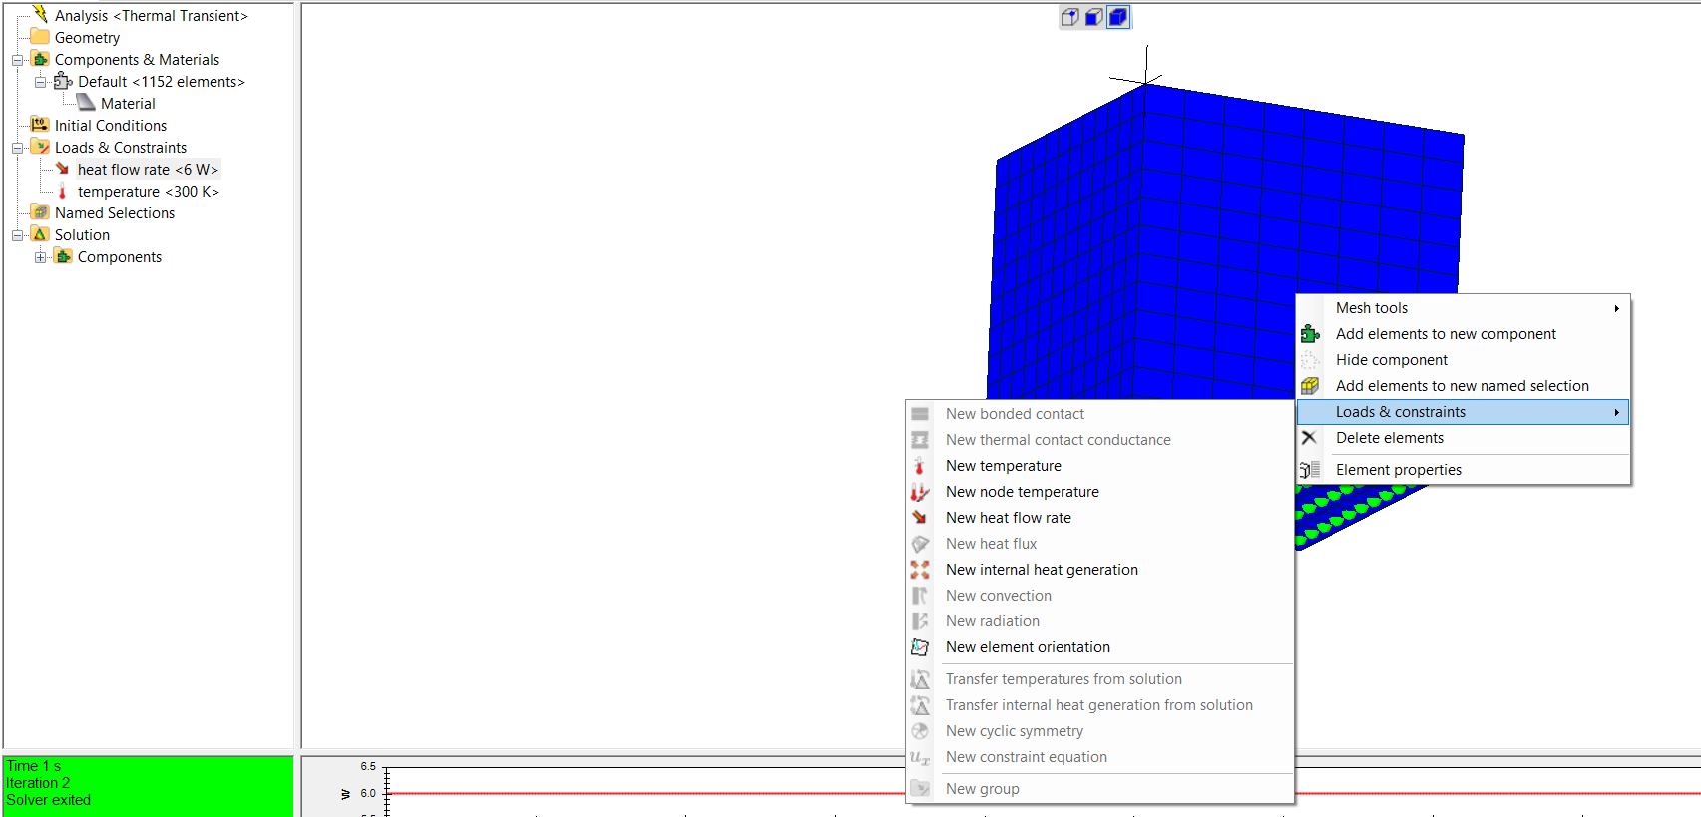This screenshot has height=817, width=1701.
Task: Click the temperature thermometer icon in tree
Action: (63, 191)
